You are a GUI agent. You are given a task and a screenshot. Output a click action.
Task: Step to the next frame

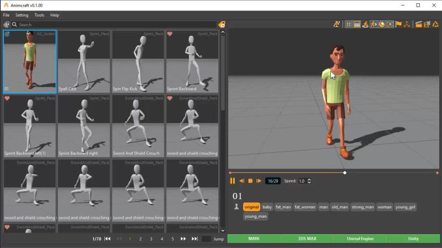point(259,181)
